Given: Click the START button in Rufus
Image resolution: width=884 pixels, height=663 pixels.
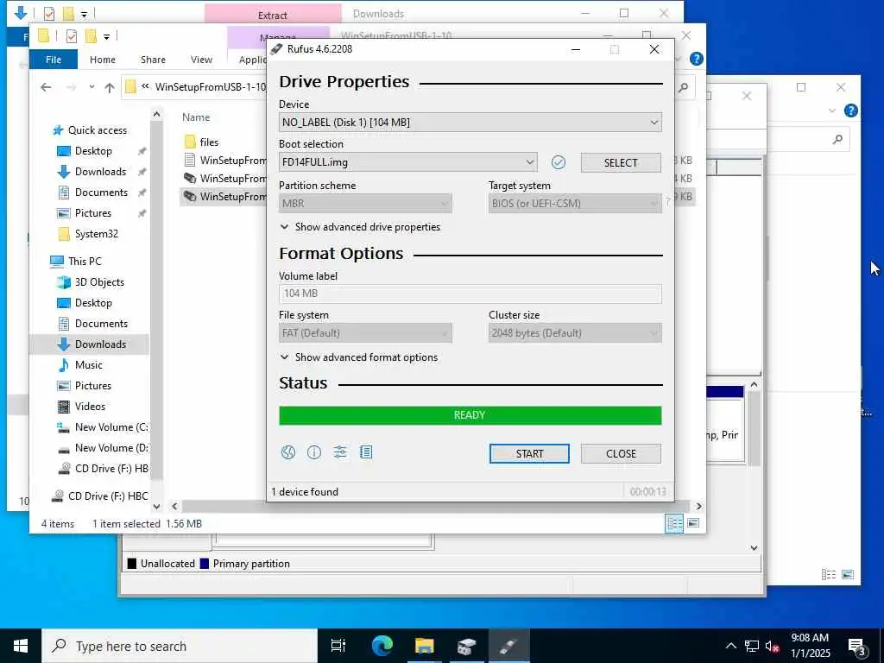Looking at the screenshot, I should click(529, 454).
